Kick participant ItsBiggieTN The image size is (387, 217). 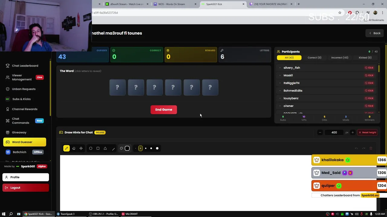point(369,83)
